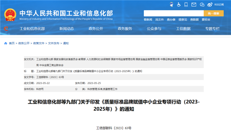Open the WeChat icon in header
Viewport: 231px width, 135px height.
(x=202, y=4)
